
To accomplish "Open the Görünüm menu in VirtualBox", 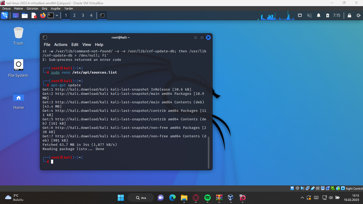I will 32,8.
